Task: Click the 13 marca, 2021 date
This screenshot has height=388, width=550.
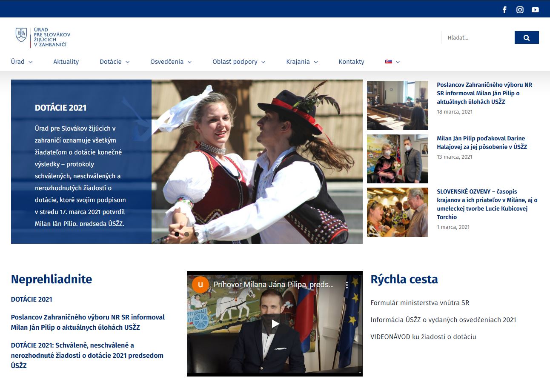Action: 455,157
